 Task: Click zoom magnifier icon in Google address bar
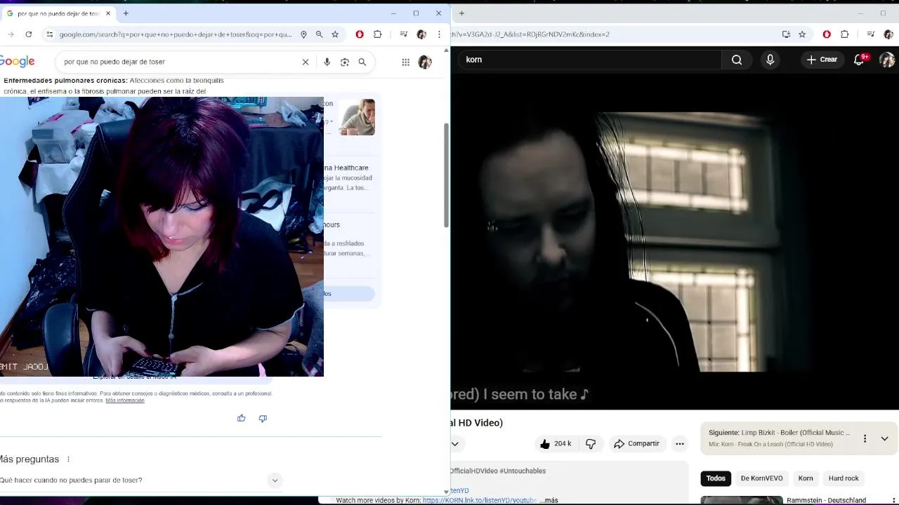coord(319,34)
